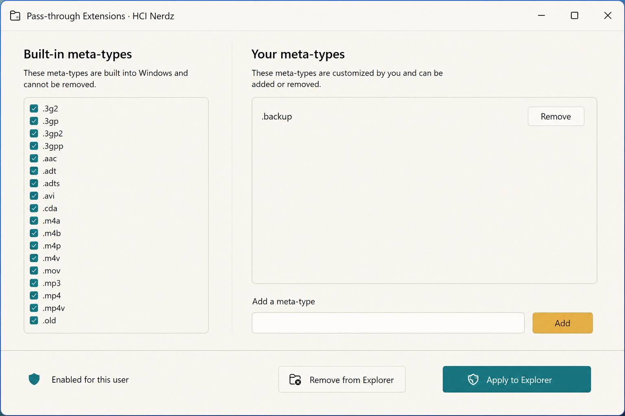Viewport: 625px width, 416px height.
Task: Uncheck the .3g2 checkbox
Action: coord(34,108)
